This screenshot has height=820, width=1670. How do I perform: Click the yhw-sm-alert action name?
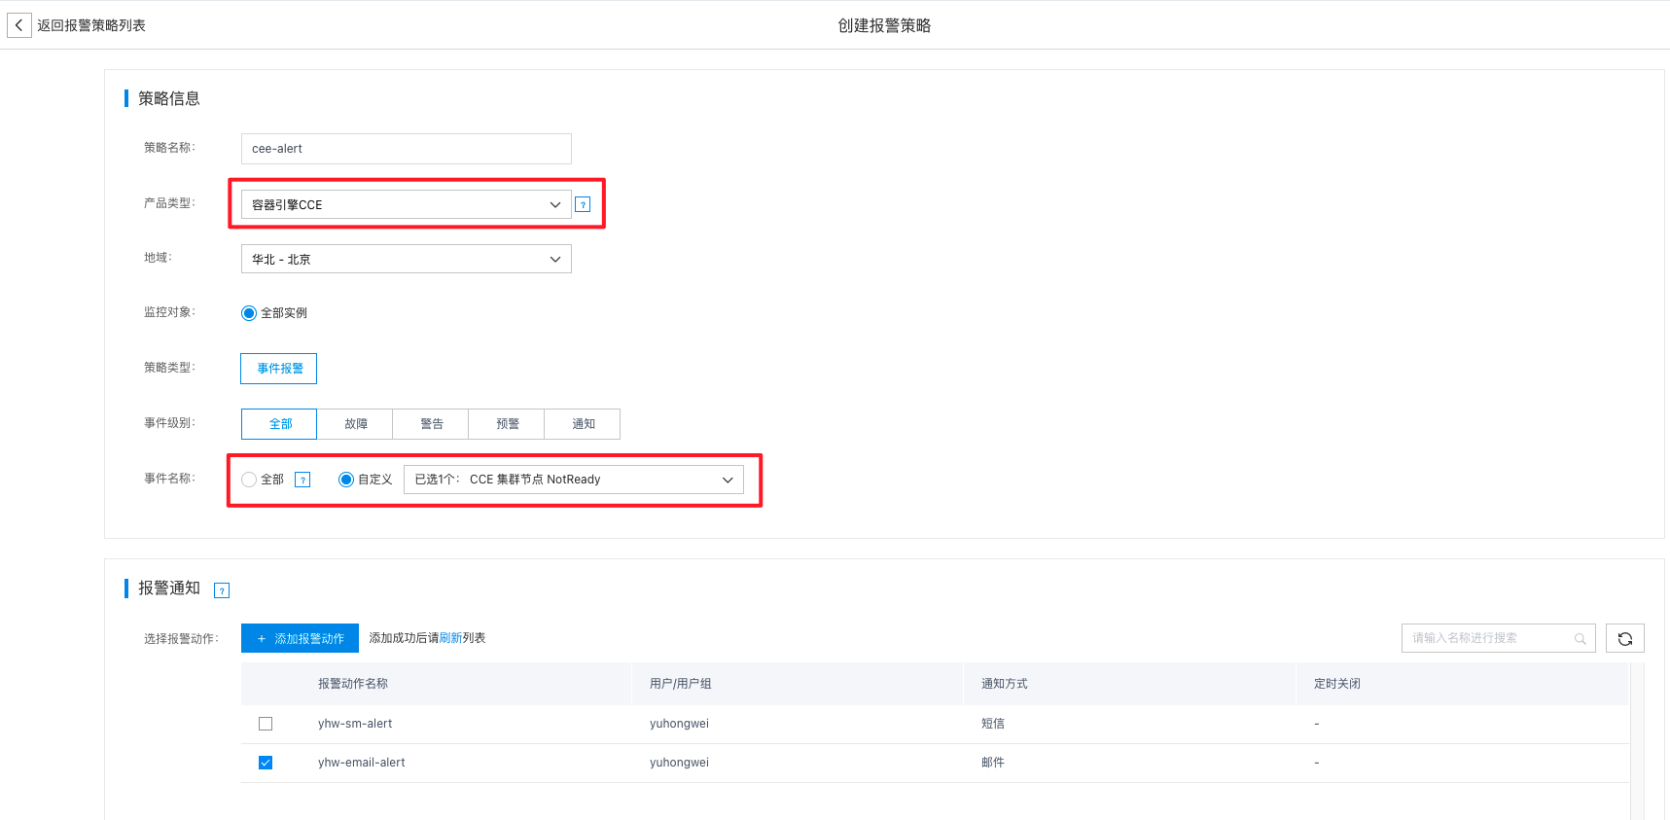[355, 724]
